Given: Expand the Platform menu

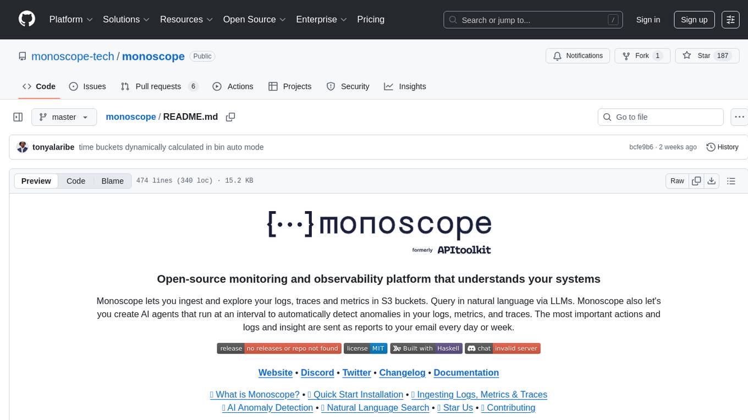Looking at the screenshot, I should point(71,19).
